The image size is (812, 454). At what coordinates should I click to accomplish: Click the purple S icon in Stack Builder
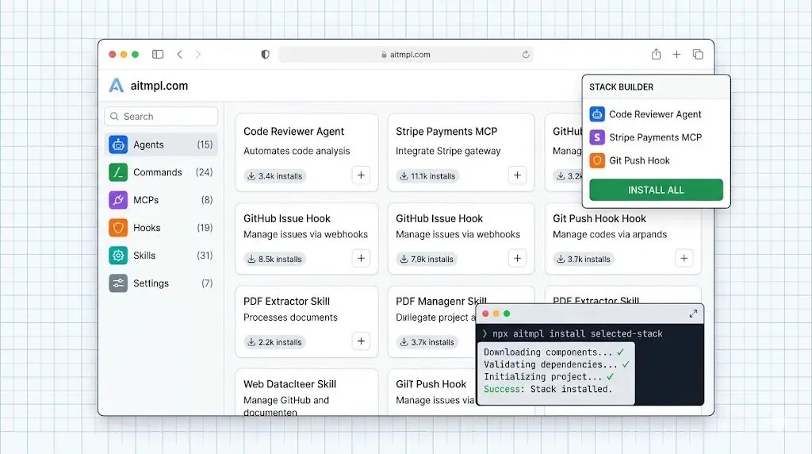pyautogui.click(x=597, y=137)
